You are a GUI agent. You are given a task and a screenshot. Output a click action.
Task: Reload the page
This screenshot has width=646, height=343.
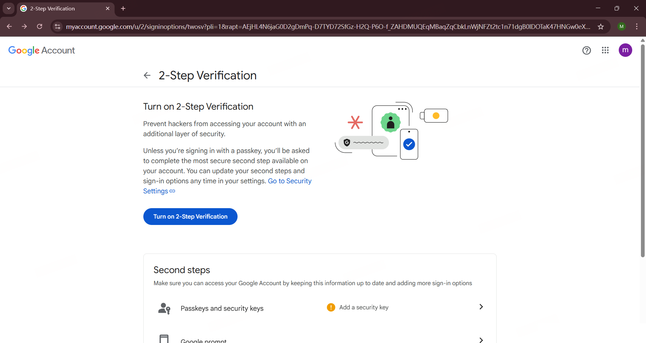40,27
